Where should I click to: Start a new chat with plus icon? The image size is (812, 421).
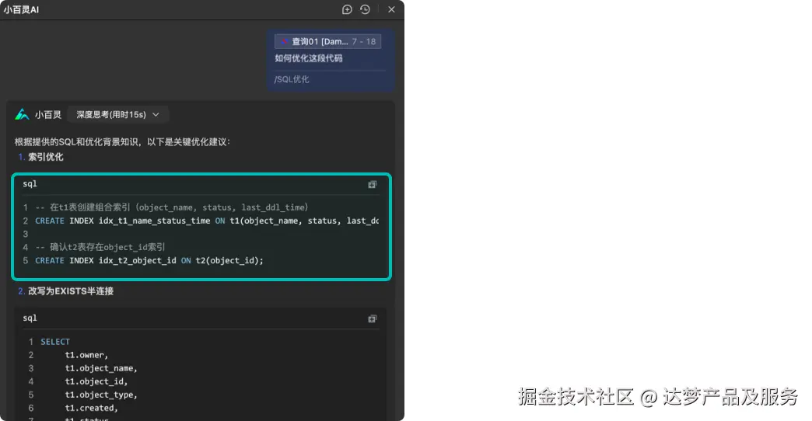click(347, 9)
